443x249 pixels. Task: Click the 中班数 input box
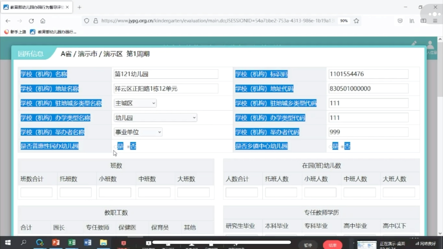pyautogui.click(x=154, y=192)
